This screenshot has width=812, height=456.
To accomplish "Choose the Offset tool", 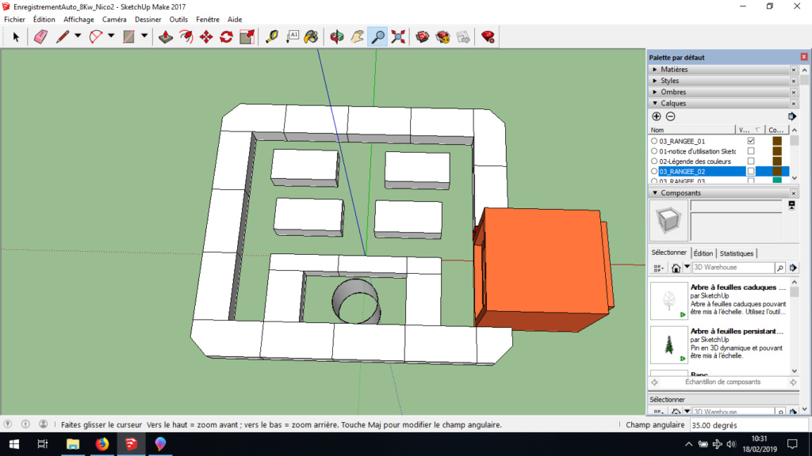I will tap(186, 36).
